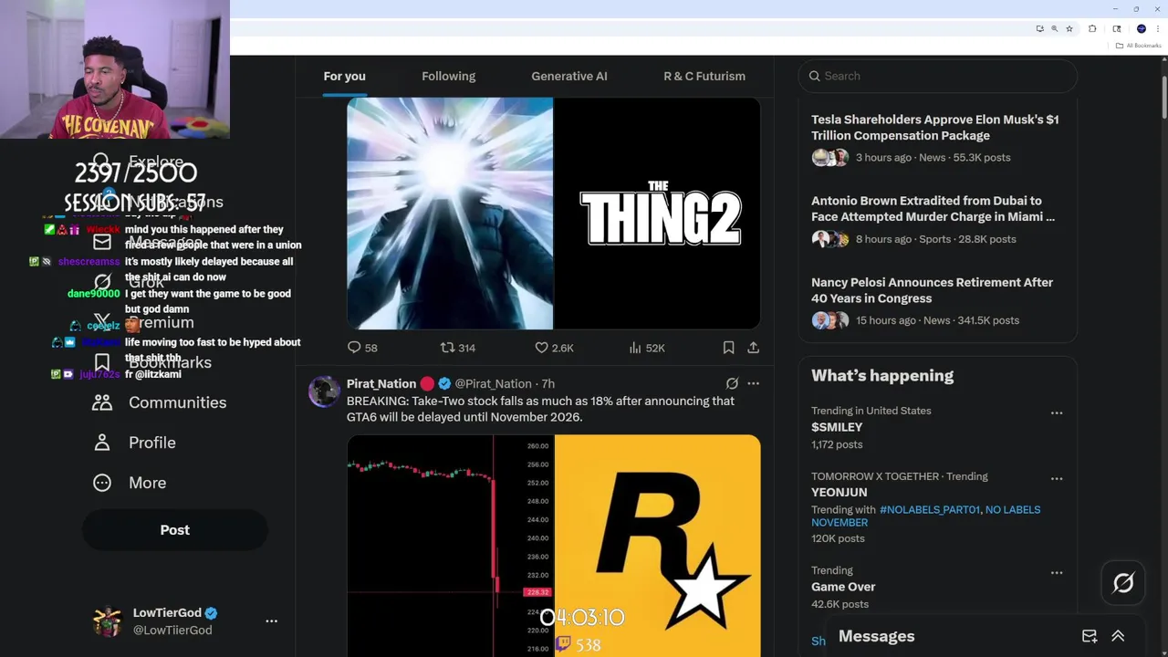Bookmark The Thing 2 post
This screenshot has width=1168, height=657.
(x=728, y=348)
